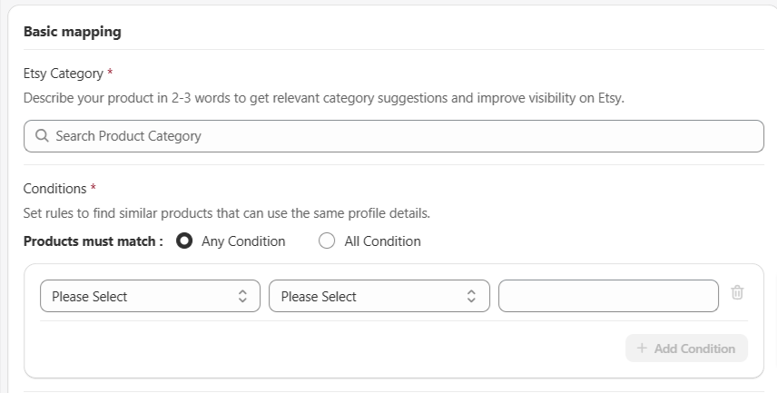
Task: Click the Etsy Category field label
Action: [64, 74]
